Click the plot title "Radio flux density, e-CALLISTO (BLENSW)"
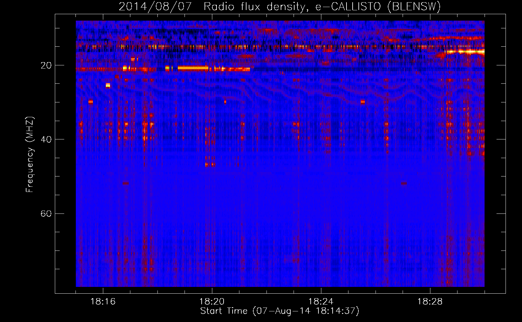The height and width of the screenshot is (322, 522). click(322, 7)
